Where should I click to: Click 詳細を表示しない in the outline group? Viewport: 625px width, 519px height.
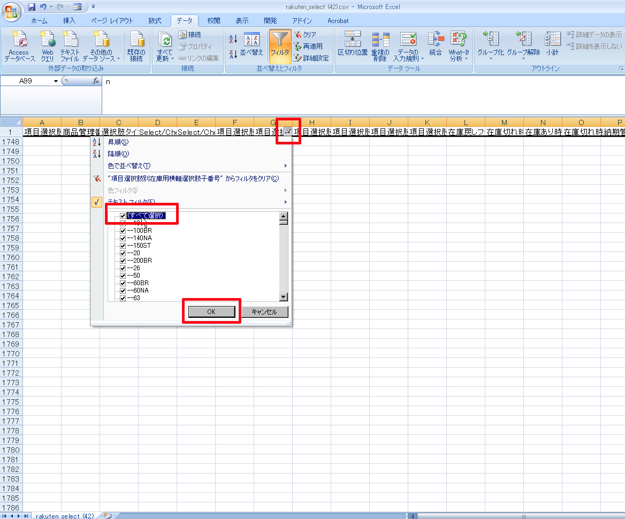pyautogui.click(x=594, y=46)
